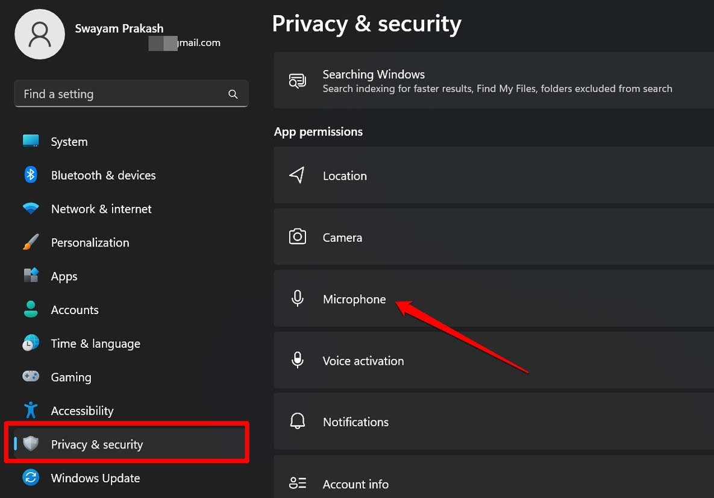Screen dimensions: 714x498
Task: Open Microphone app permissions
Action: (354, 299)
